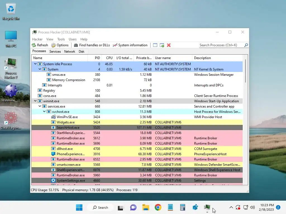Select the Winmine desktop icon
Image resolution: width=286 pixels, height=214 pixels.
tap(11, 93)
